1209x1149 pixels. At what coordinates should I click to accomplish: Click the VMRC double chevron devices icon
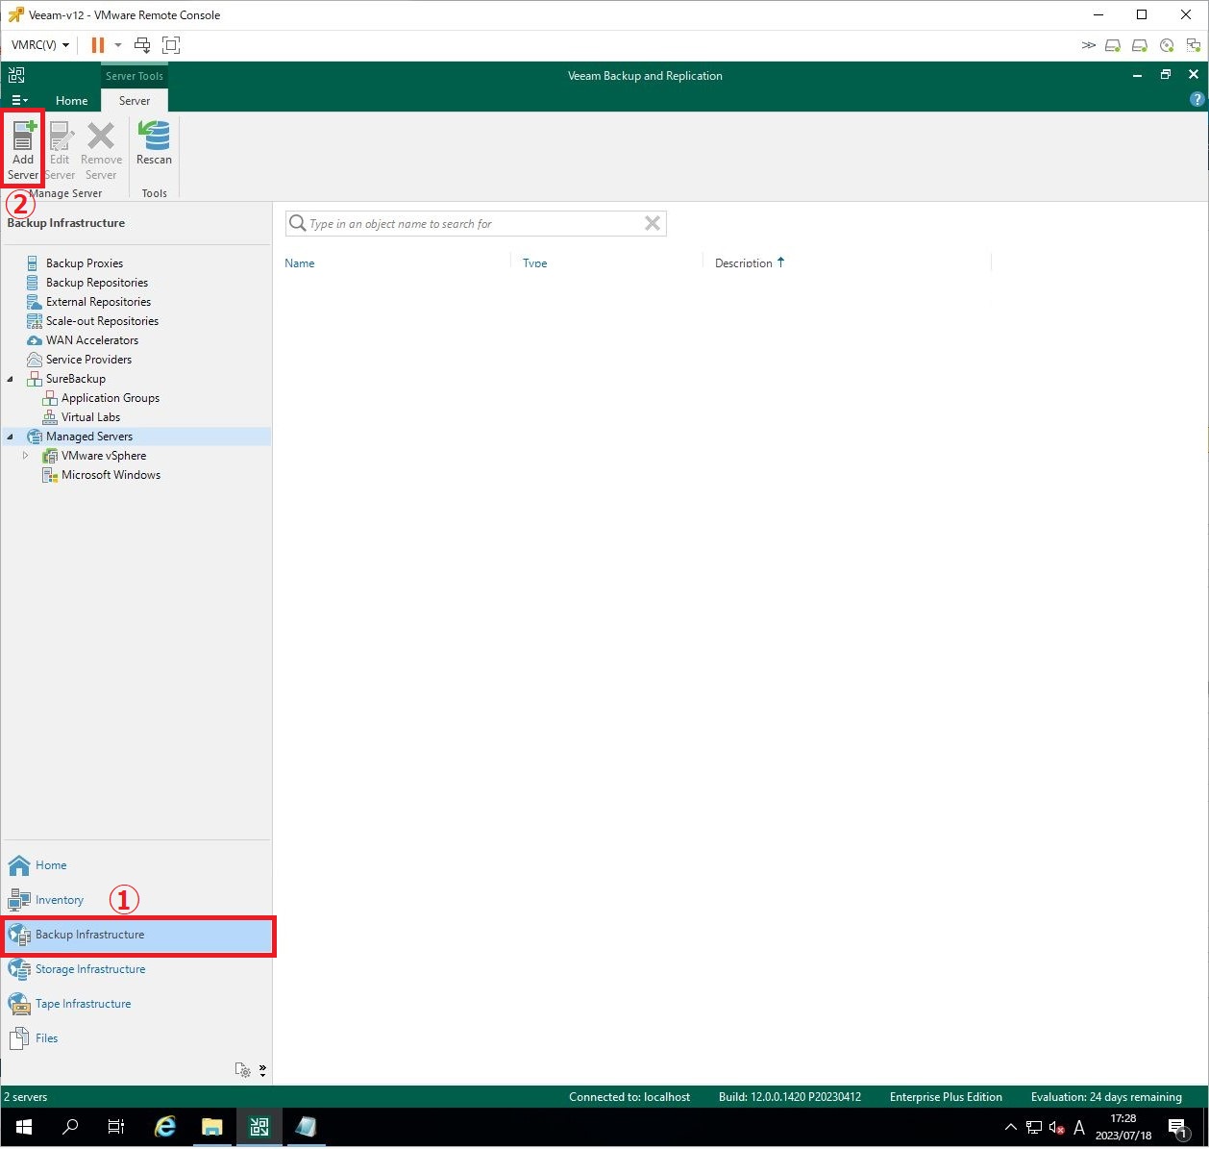(x=1088, y=45)
